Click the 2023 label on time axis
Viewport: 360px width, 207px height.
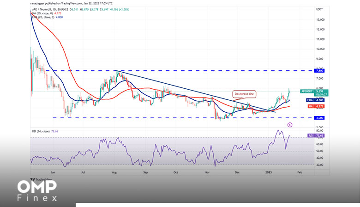pos(269,172)
